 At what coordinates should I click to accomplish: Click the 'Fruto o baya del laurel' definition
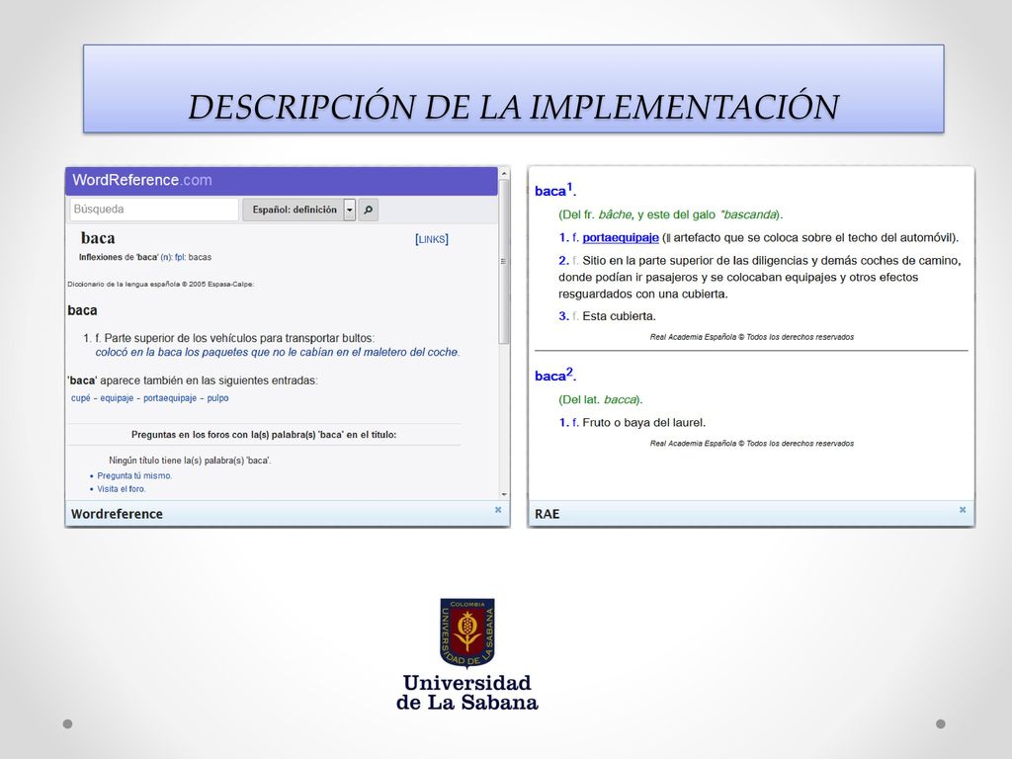click(644, 423)
